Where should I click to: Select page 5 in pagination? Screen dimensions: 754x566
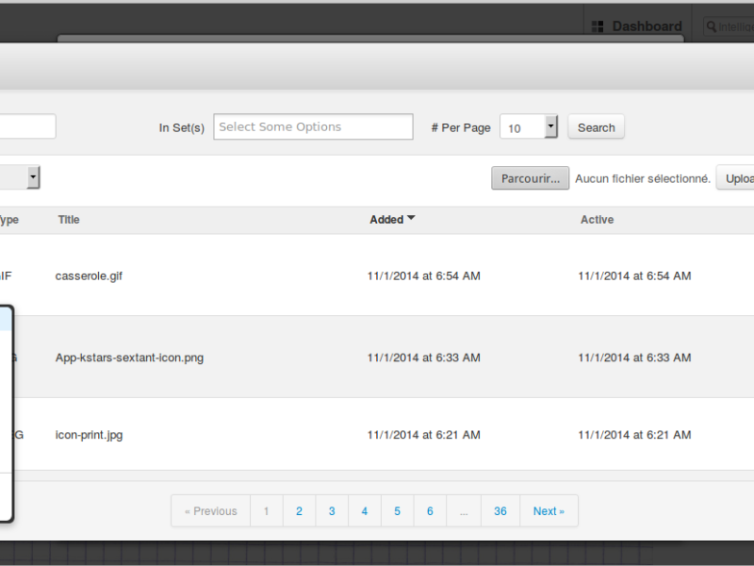pos(397,510)
